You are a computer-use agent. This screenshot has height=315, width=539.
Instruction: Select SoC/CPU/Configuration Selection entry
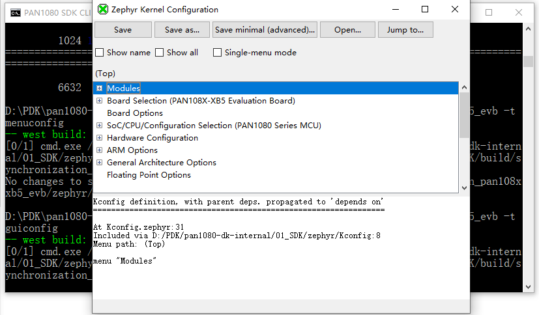click(x=214, y=125)
